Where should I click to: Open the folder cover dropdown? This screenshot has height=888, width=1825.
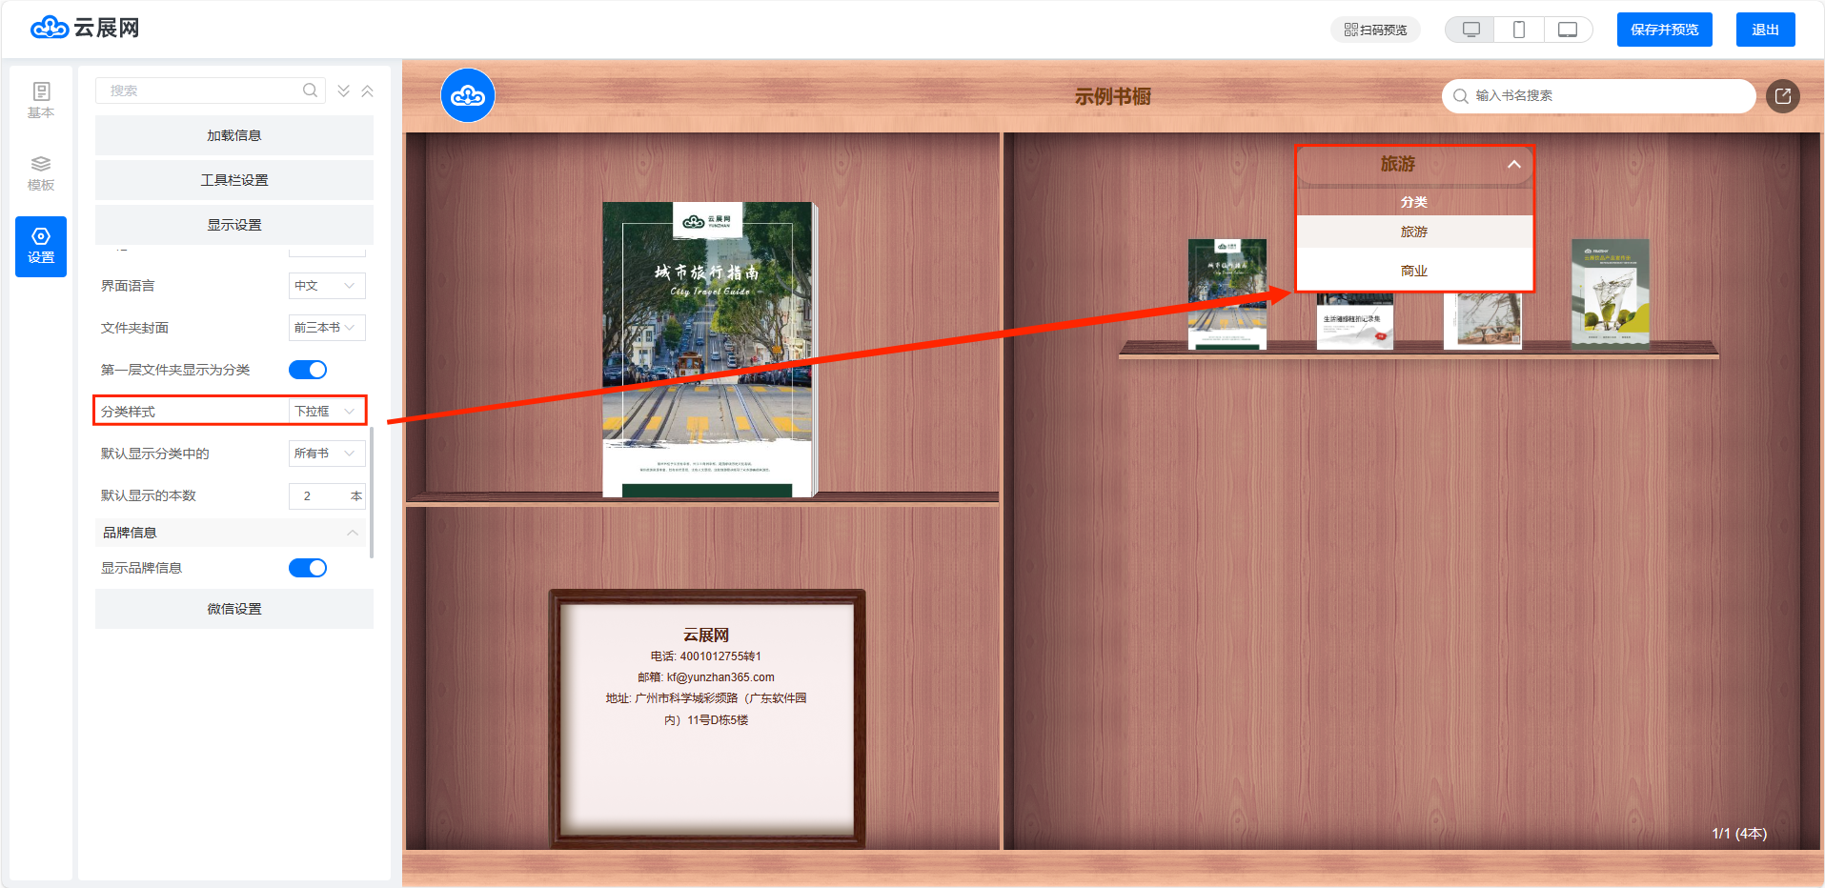(x=326, y=328)
